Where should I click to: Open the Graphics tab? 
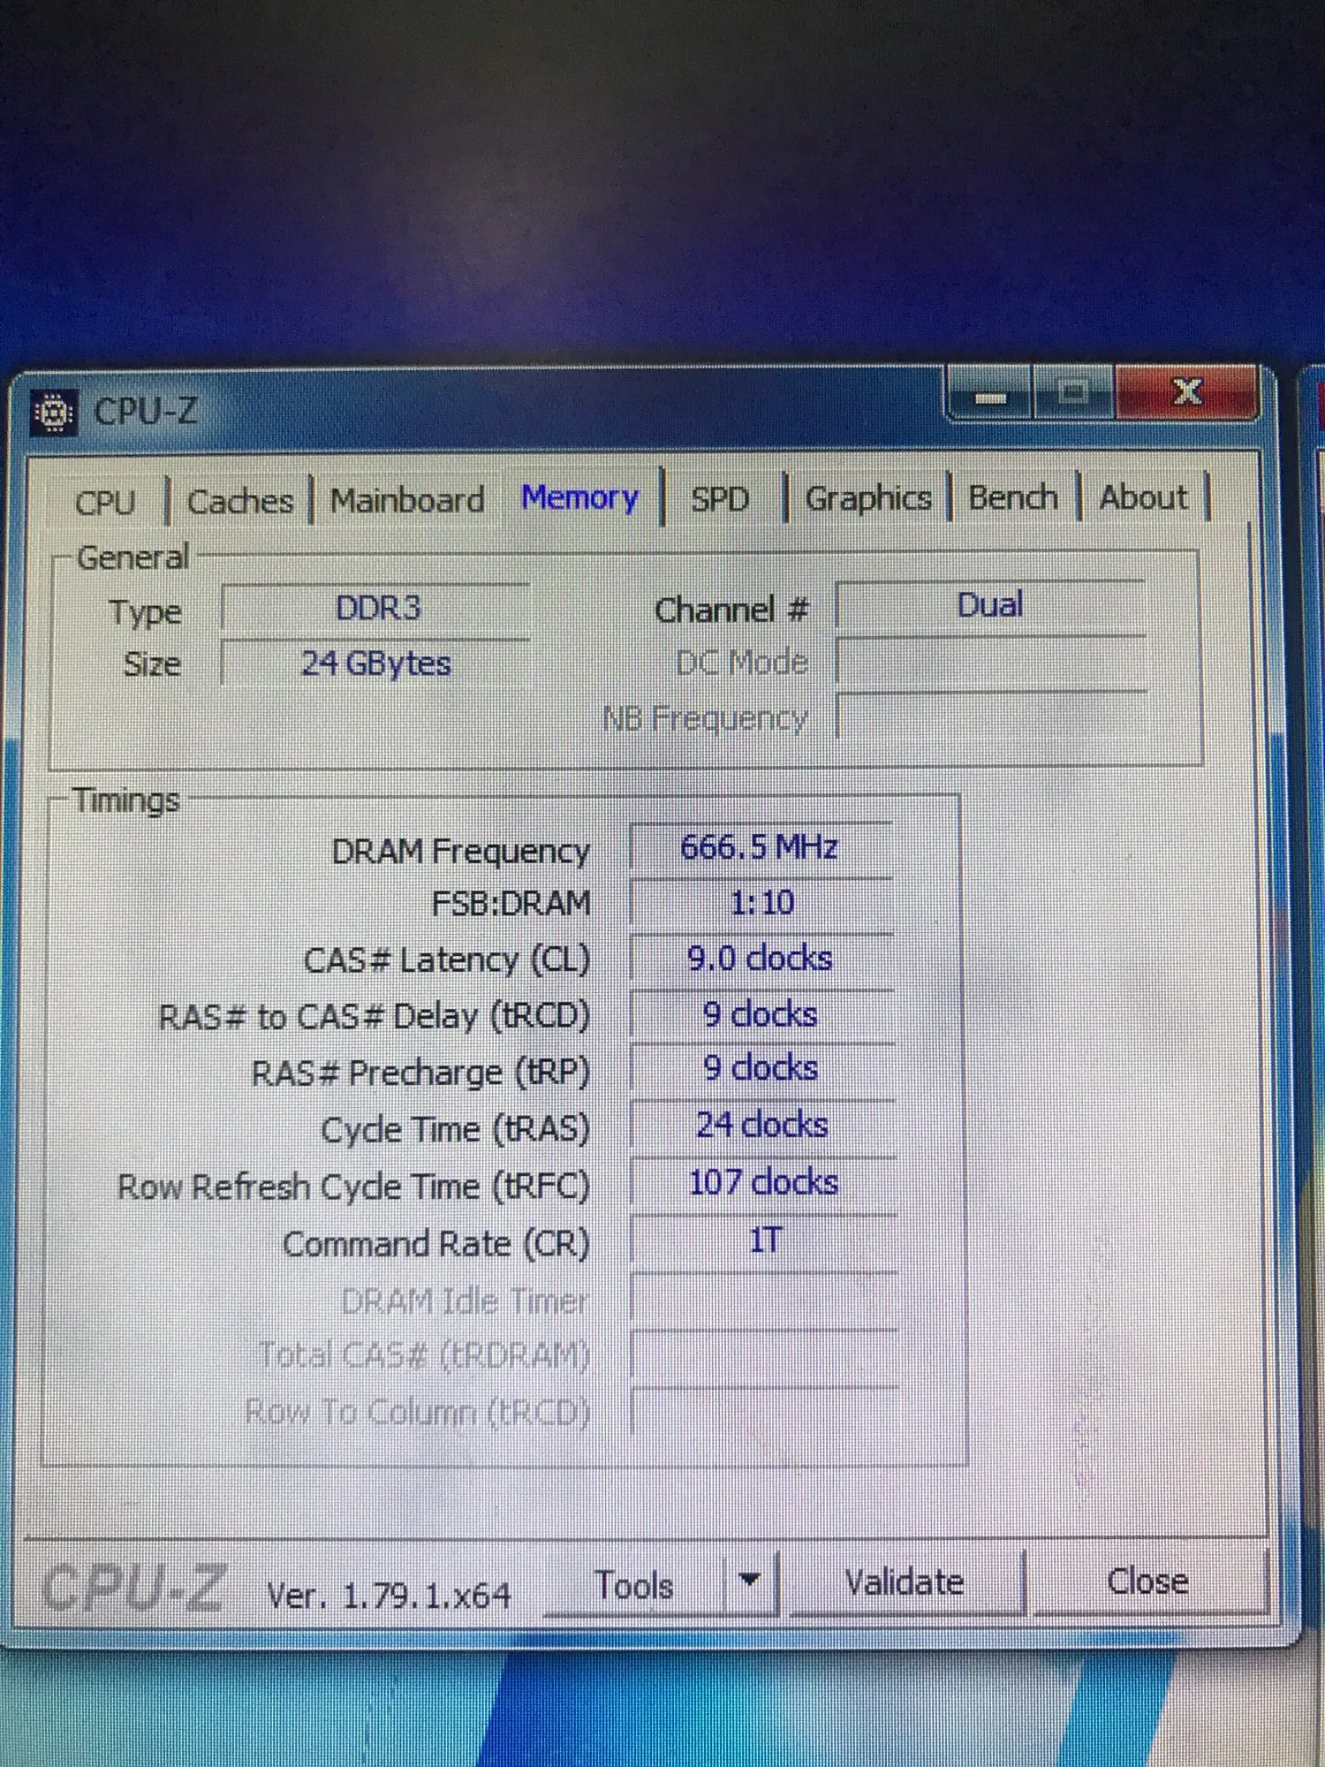tap(868, 498)
